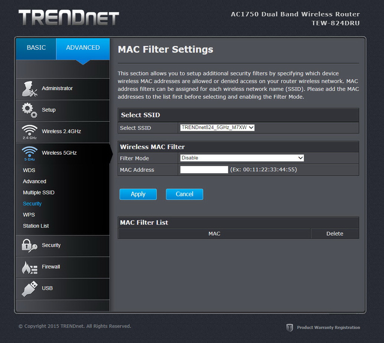Click the Wireless MAC Filter section header
The image size is (384, 343).
(152, 147)
